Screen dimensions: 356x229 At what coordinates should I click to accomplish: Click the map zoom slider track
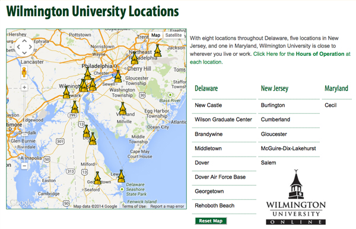click(x=24, y=126)
